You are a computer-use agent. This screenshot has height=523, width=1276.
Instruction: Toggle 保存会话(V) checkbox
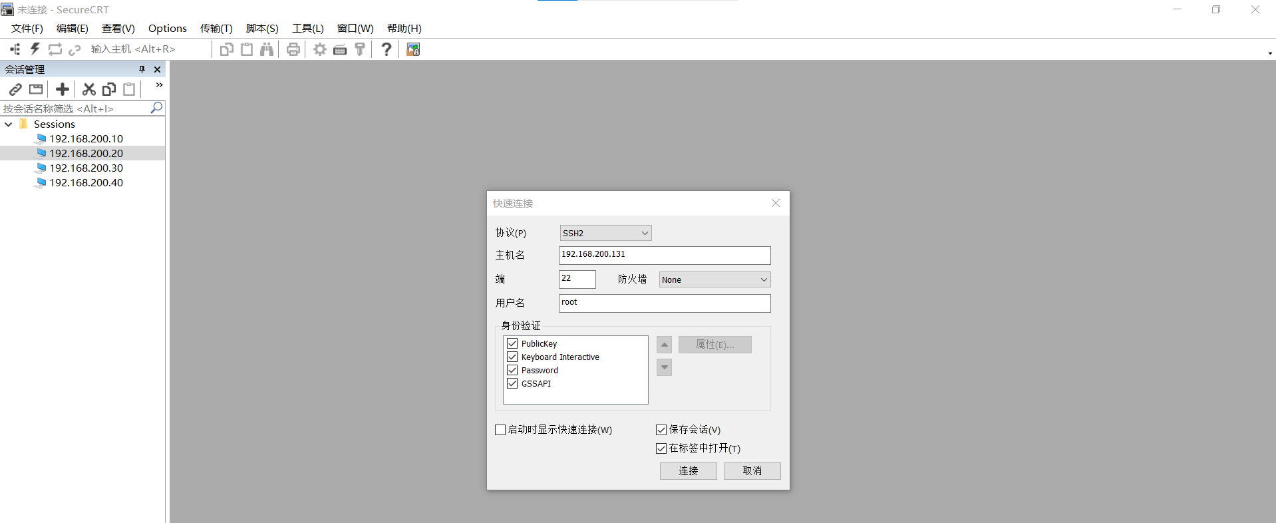661,430
